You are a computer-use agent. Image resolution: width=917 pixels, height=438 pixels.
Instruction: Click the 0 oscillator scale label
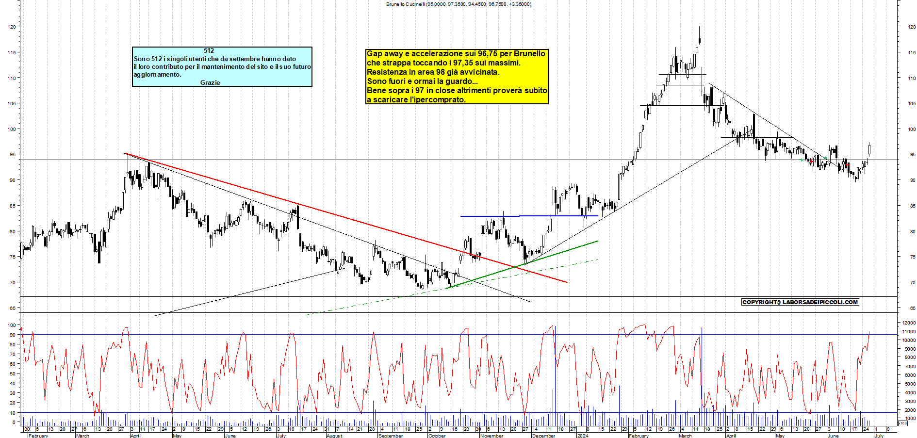14,422
